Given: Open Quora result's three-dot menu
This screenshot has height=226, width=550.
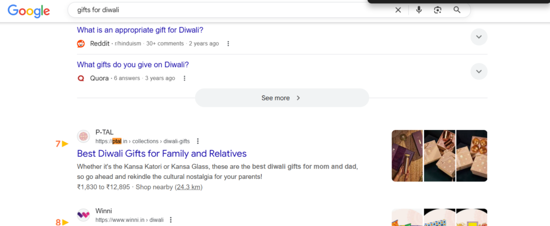Looking at the screenshot, I should 184,78.
